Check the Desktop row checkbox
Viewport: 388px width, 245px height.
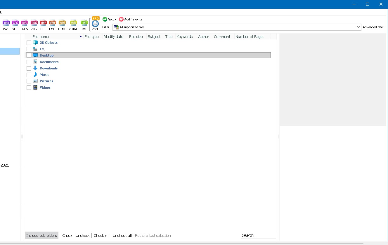coord(29,55)
